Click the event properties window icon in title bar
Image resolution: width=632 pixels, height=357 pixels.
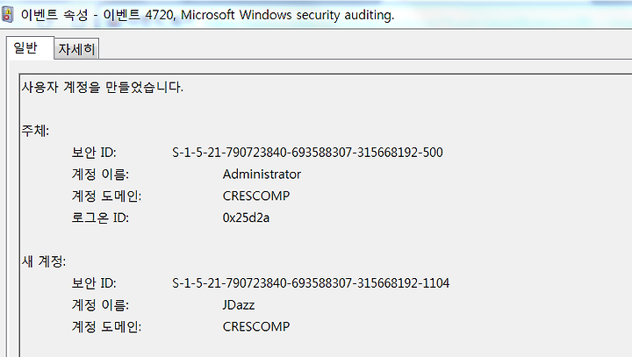coord(8,15)
